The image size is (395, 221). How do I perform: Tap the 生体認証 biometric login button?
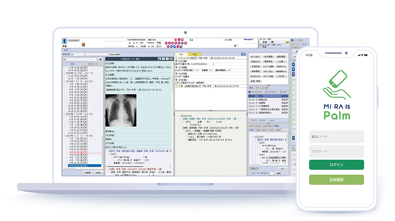[336, 180]
